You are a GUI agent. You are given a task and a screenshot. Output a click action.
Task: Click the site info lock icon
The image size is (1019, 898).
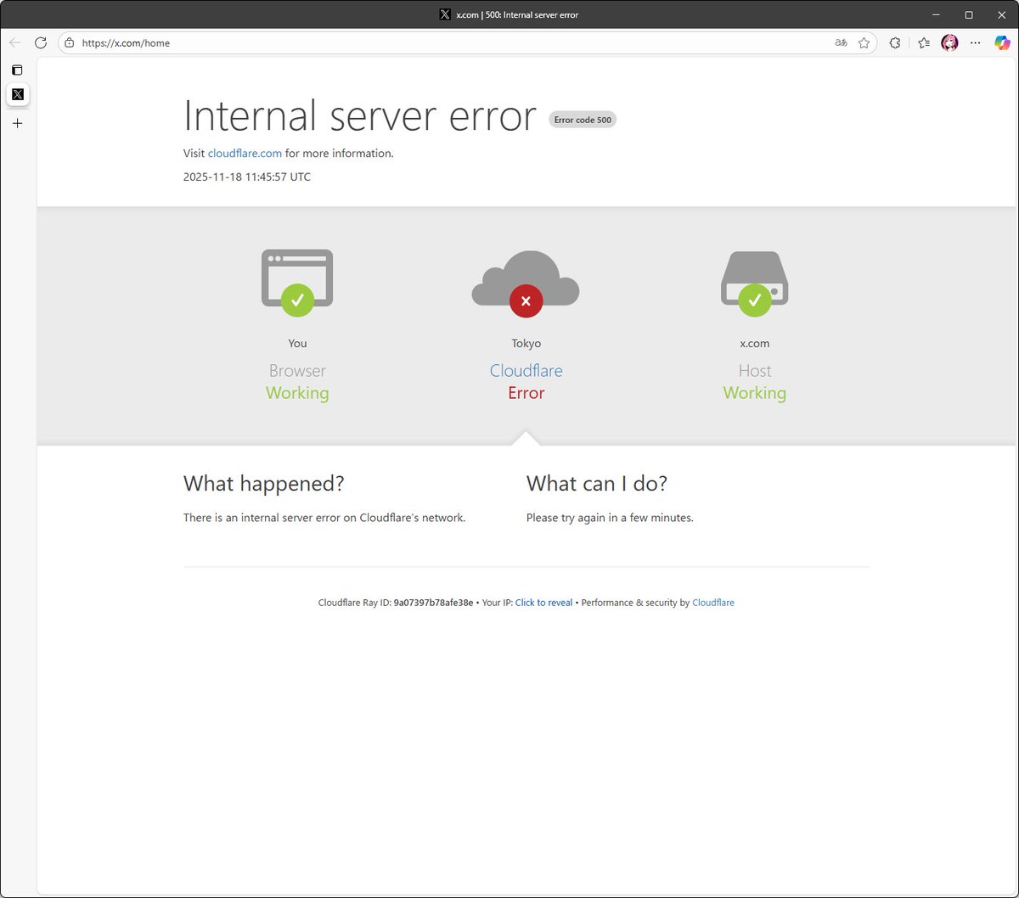[x=70, y=42]
